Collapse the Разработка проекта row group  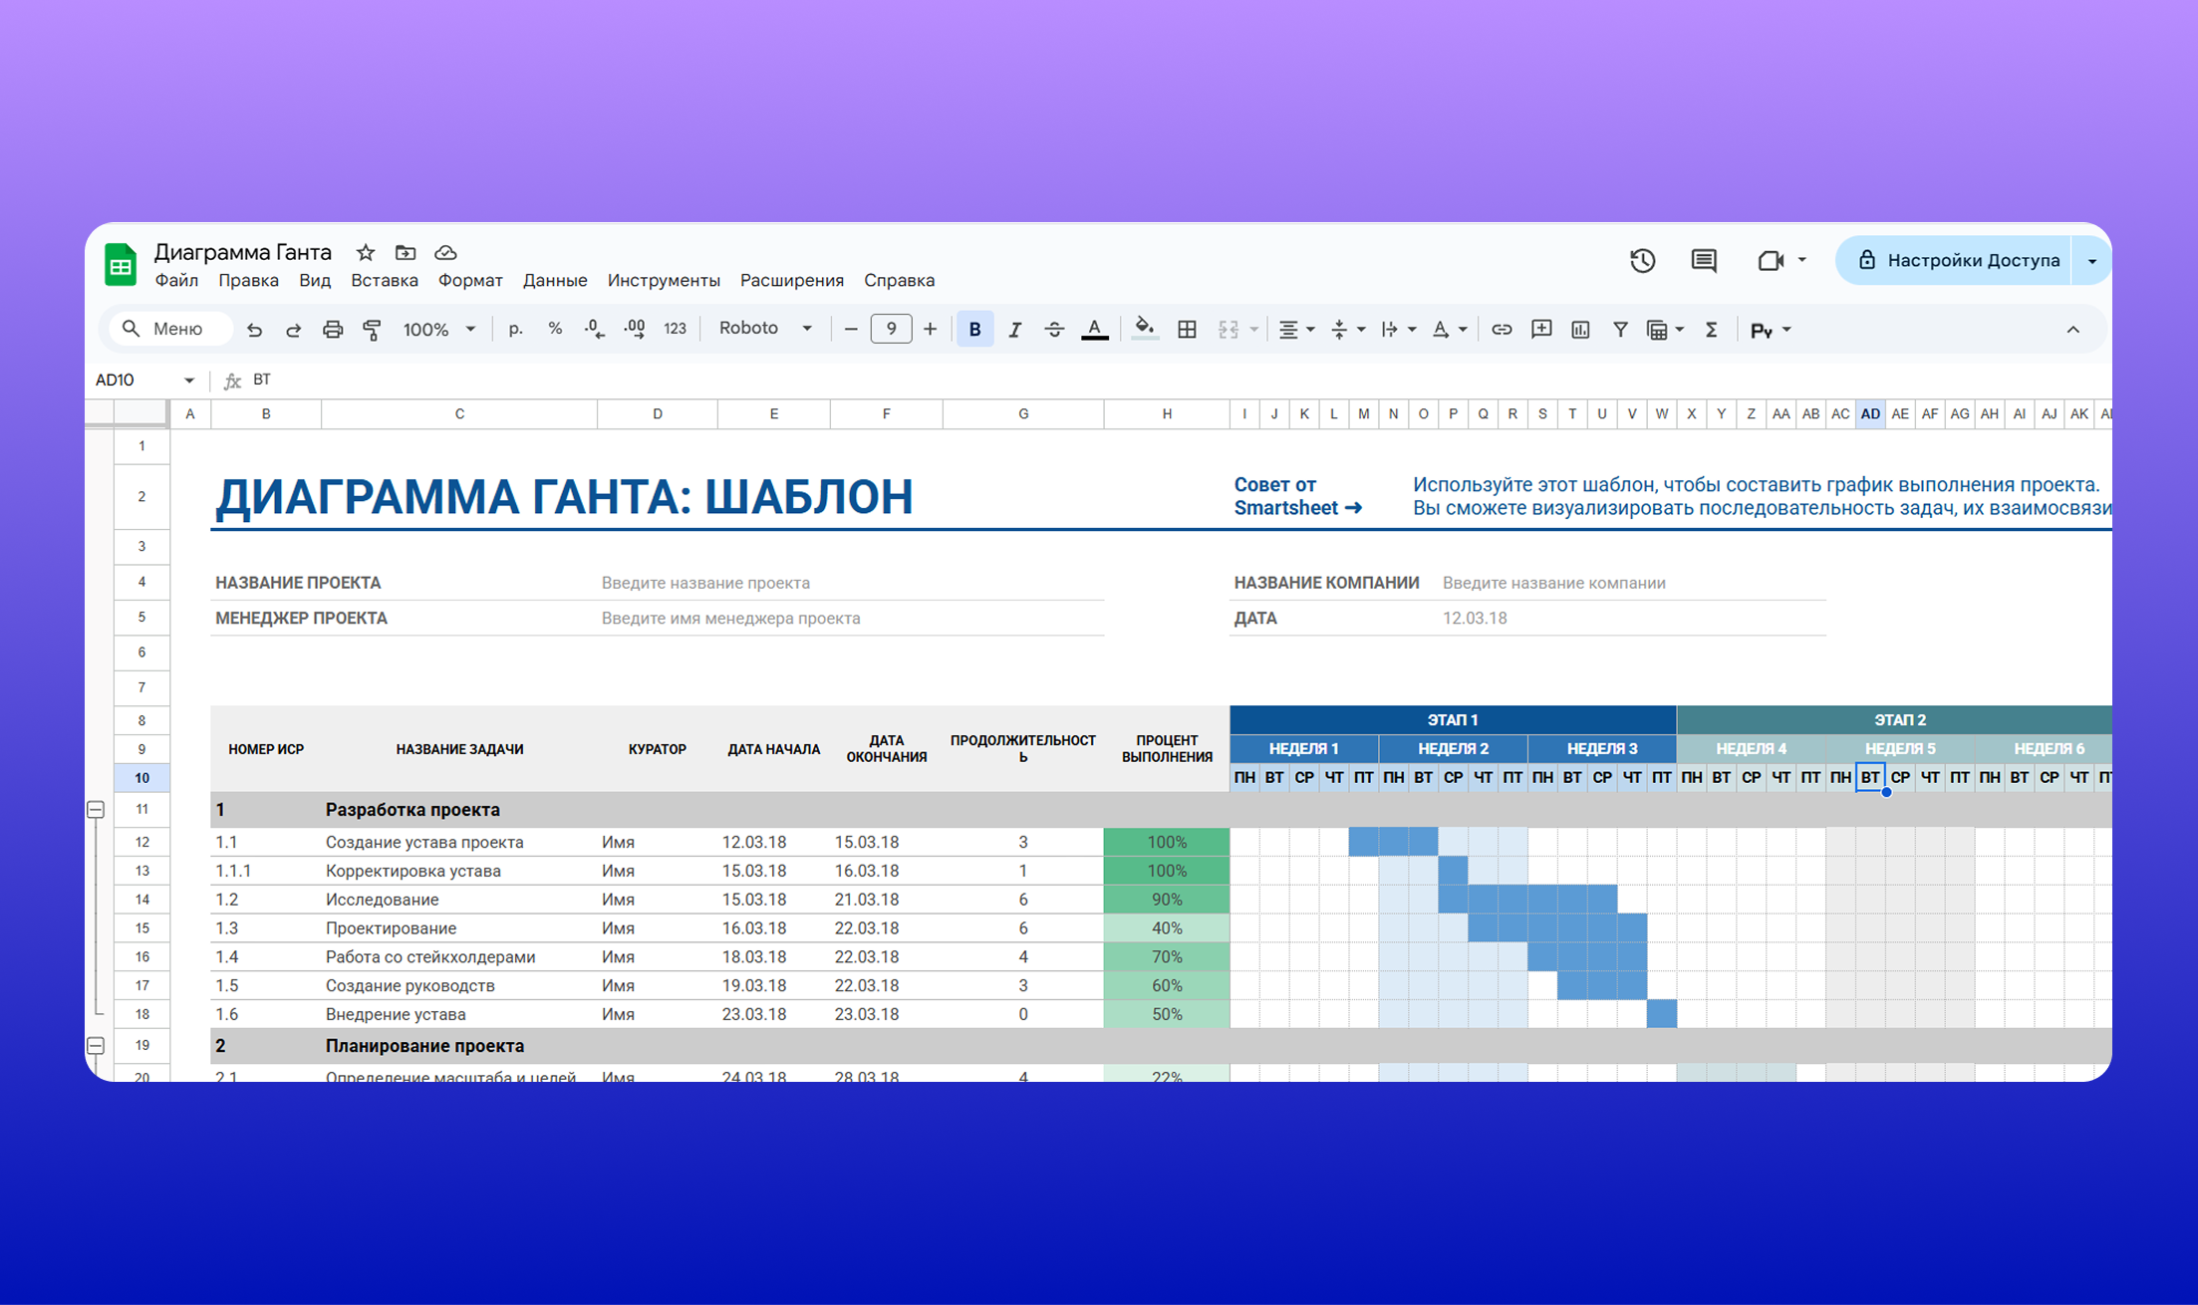pyautogui.click(x=96, y=809)
